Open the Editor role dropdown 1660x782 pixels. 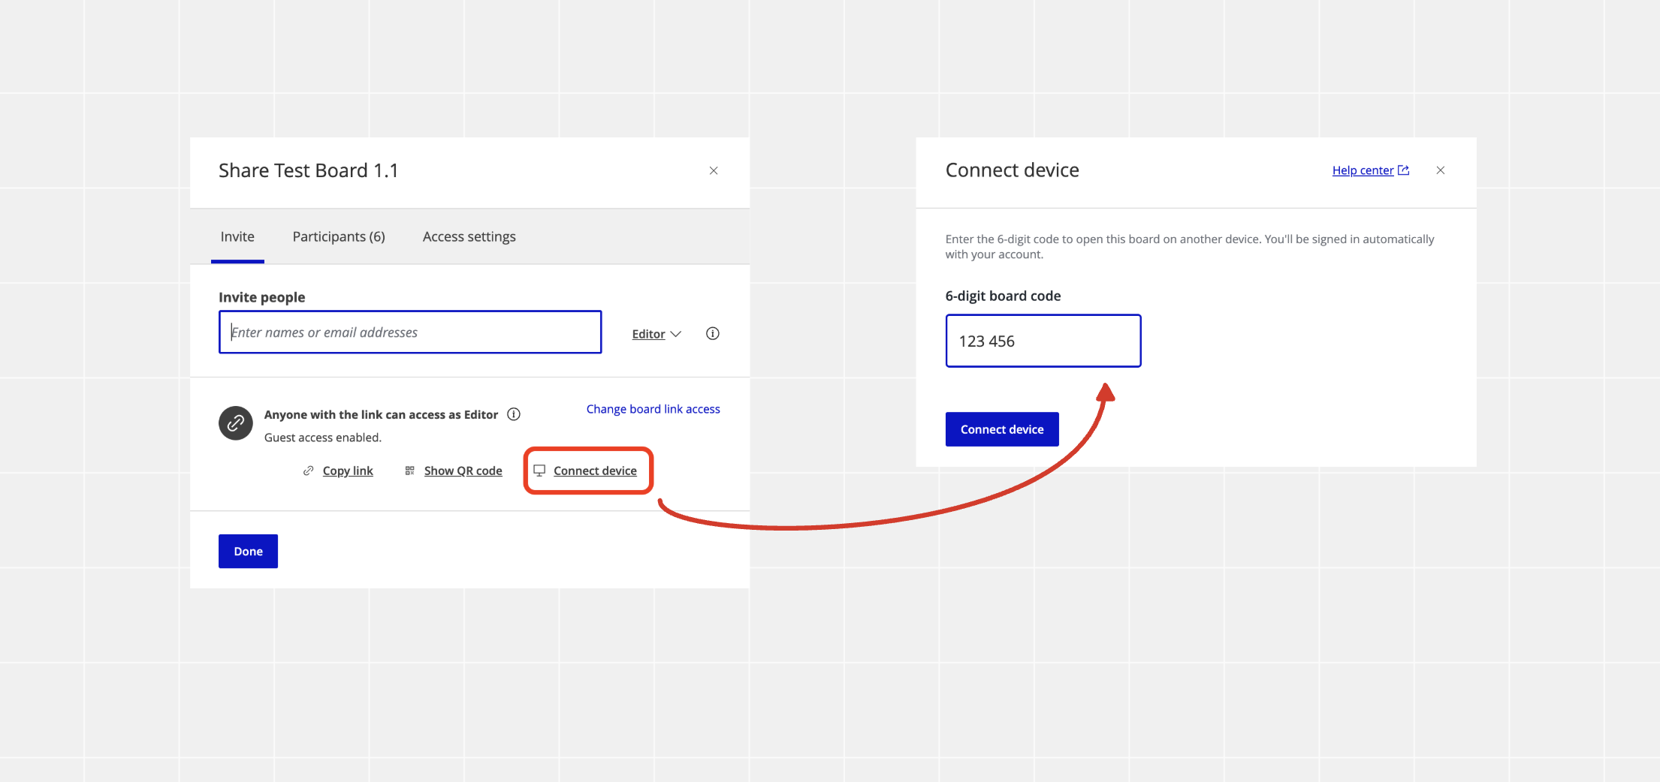656,334
